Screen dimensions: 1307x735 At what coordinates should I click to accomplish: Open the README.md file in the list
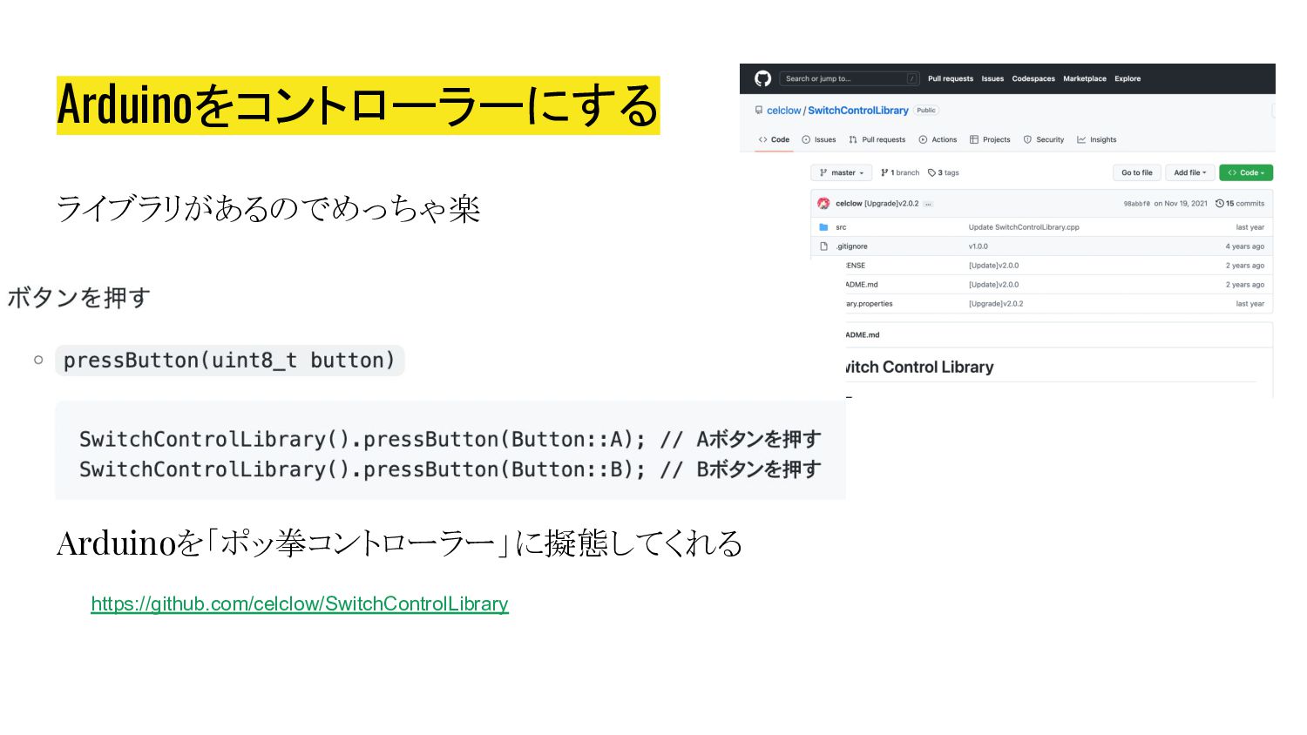coord(862,285)
